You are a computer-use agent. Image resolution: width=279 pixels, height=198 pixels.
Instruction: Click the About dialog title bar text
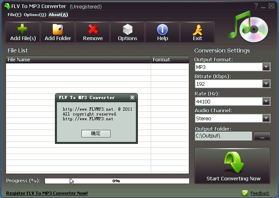pos(87,97)
